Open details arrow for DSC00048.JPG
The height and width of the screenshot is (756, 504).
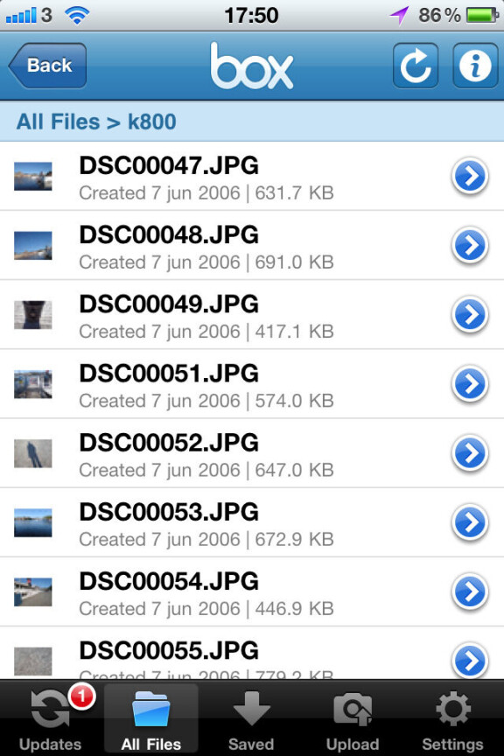[470, 245]
